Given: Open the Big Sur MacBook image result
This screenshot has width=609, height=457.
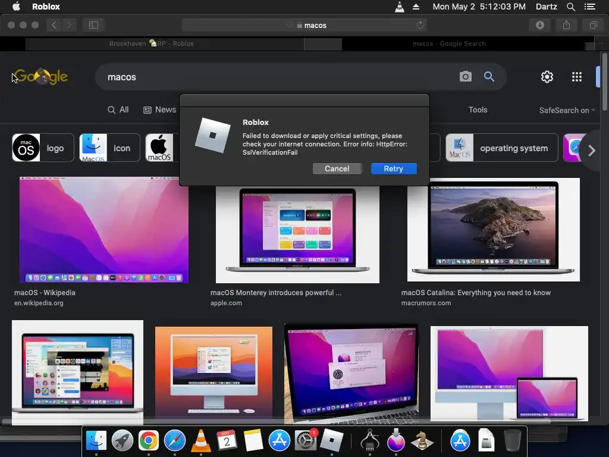Looking at the screenshot, I should [77, 372].
